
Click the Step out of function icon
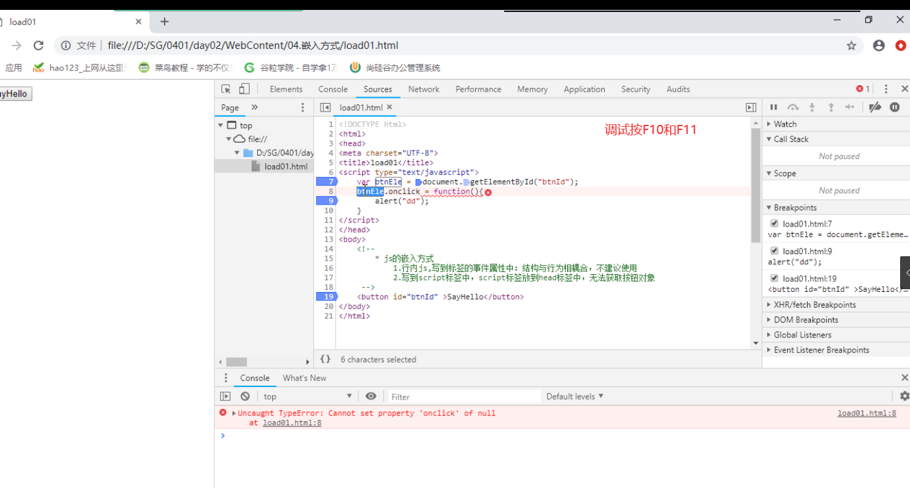point(831,107)
